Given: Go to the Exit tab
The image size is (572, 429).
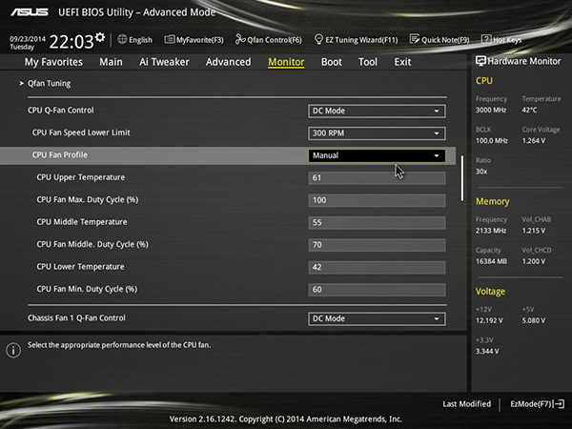Looking at the screenshot, I should coord(402,62).
